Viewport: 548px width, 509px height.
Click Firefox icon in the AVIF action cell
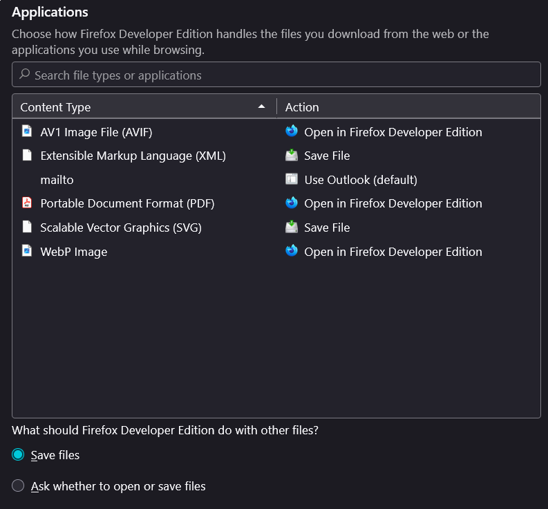tap(292, 131)
